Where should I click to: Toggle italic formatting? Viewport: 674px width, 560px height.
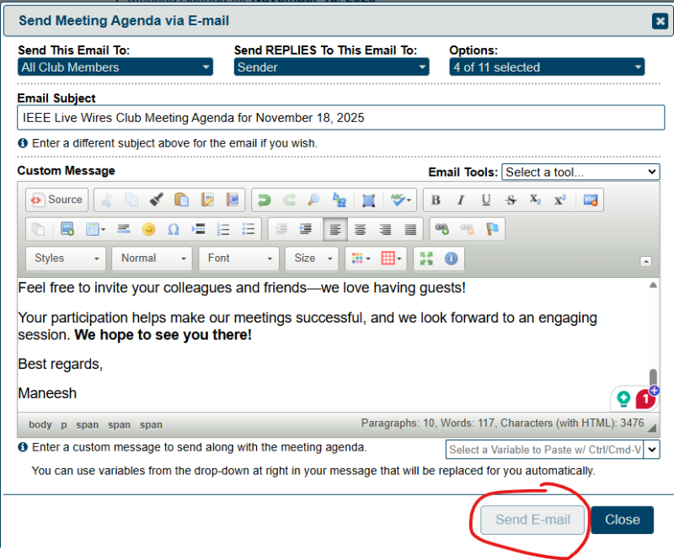(461, 200)
